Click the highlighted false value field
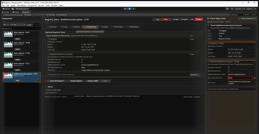 [x=240, y=78]
